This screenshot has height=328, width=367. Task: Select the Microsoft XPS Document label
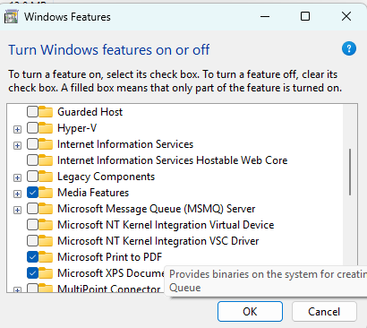(111, 273)
